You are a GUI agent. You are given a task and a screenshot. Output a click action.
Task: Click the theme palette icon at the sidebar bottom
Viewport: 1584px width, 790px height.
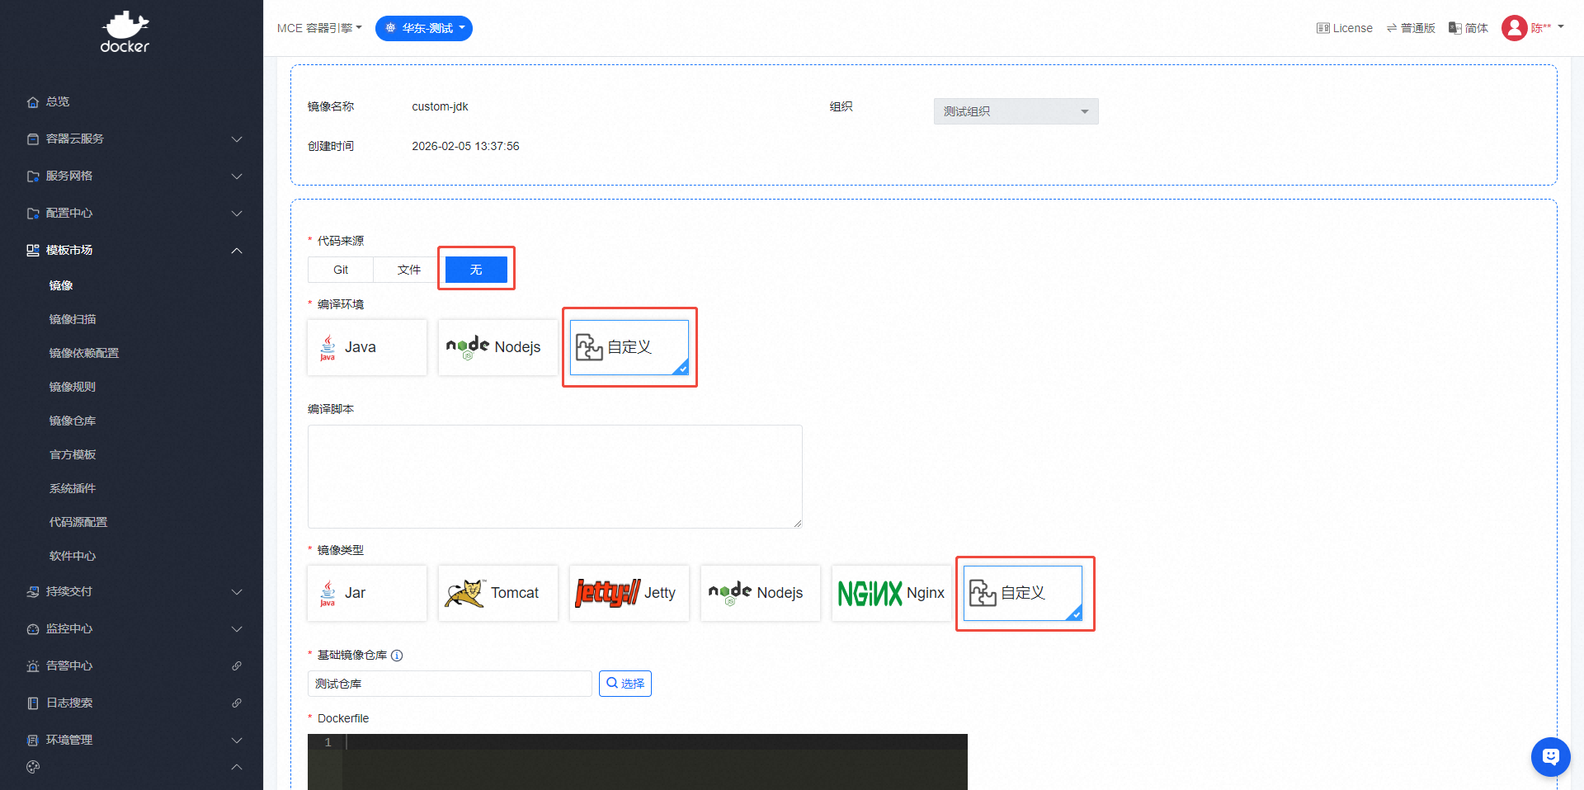[33, 767]
